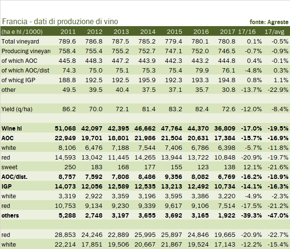Screen dimensions: 290x249
Task: Select the 'Producing vineyard' row label
Action: coord(26,51)
